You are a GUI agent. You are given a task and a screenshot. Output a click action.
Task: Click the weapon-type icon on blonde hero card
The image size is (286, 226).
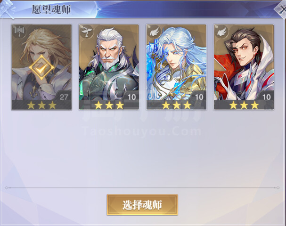[x=19, y=32]
